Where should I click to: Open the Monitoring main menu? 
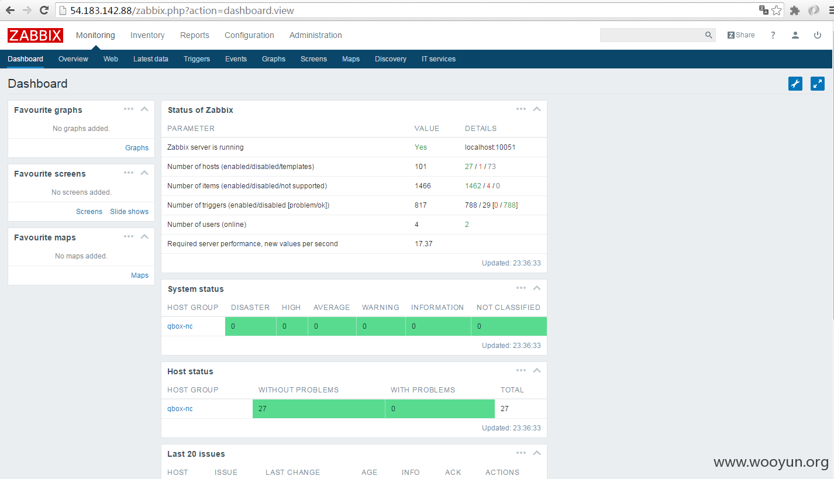tap(95, 35)
